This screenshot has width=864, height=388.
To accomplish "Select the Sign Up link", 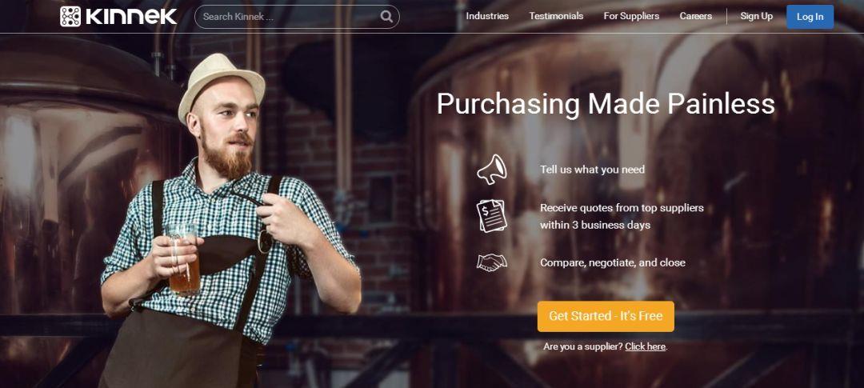I will pyautogui.click(x=756, y=17).
